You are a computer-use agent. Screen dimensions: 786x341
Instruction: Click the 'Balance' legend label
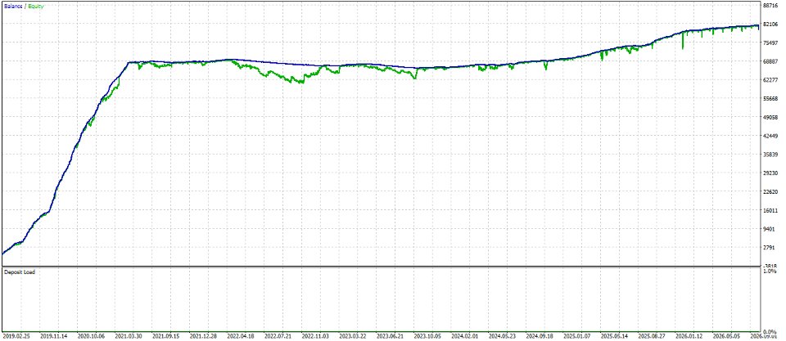12,7
